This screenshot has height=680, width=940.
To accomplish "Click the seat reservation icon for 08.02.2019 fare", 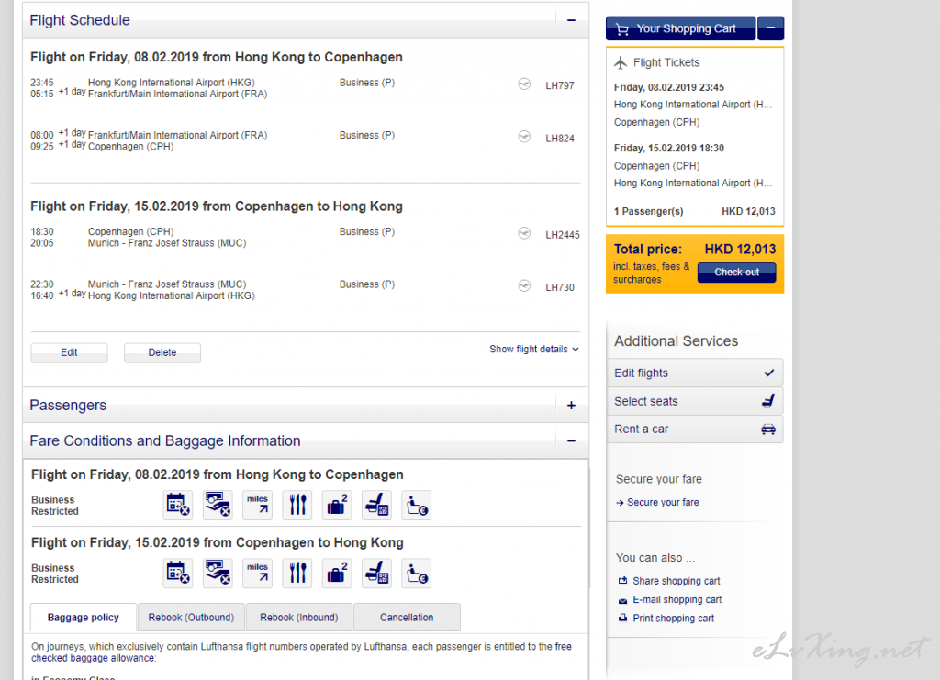I will tap(377, 505).
